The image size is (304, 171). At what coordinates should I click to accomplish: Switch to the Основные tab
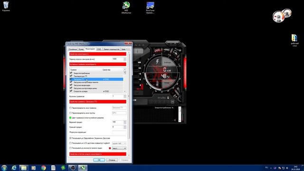73,49
